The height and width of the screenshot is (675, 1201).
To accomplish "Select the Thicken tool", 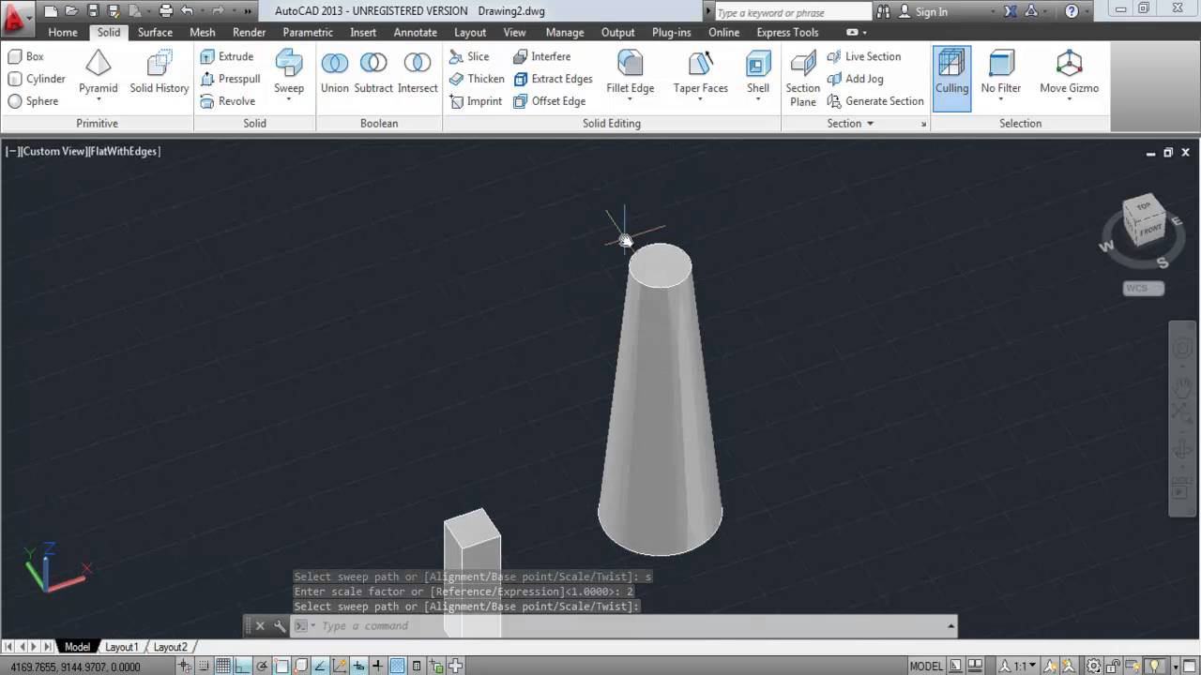I will [477, 79].
